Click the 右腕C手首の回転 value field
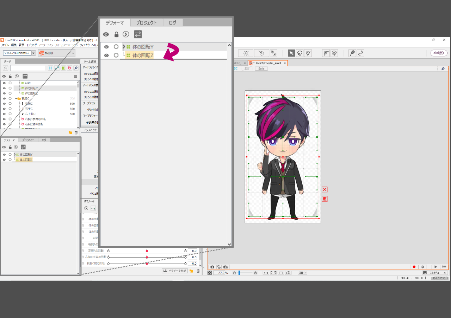This screenshot has width=451, height=318. pos(192,257)
